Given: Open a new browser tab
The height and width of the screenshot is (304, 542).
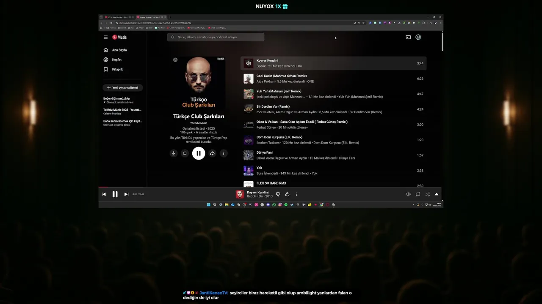Looking at the screenshot, I should [x=170, y=17].
